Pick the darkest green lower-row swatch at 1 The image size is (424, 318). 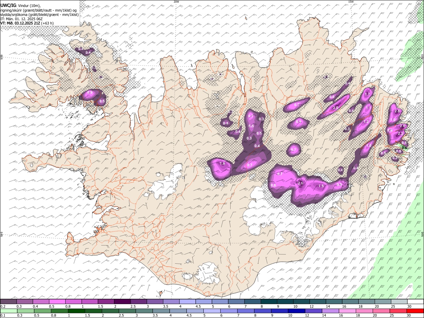(76, 311)
